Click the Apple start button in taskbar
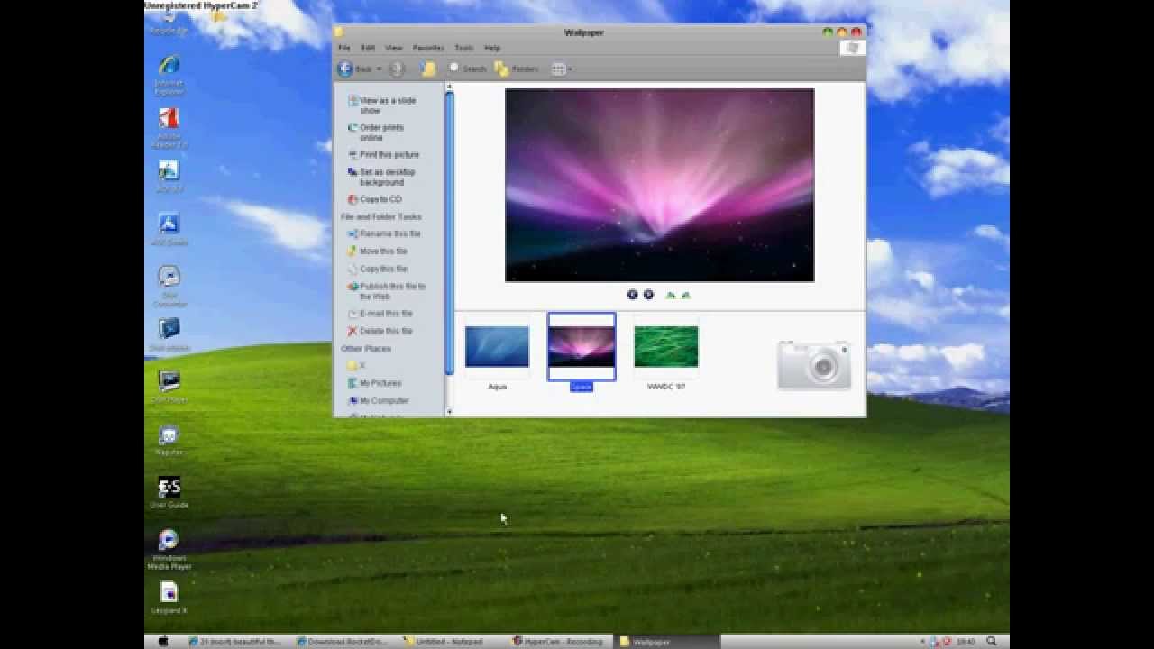The width and height of the screenshot is (1154, 649). 163,642
